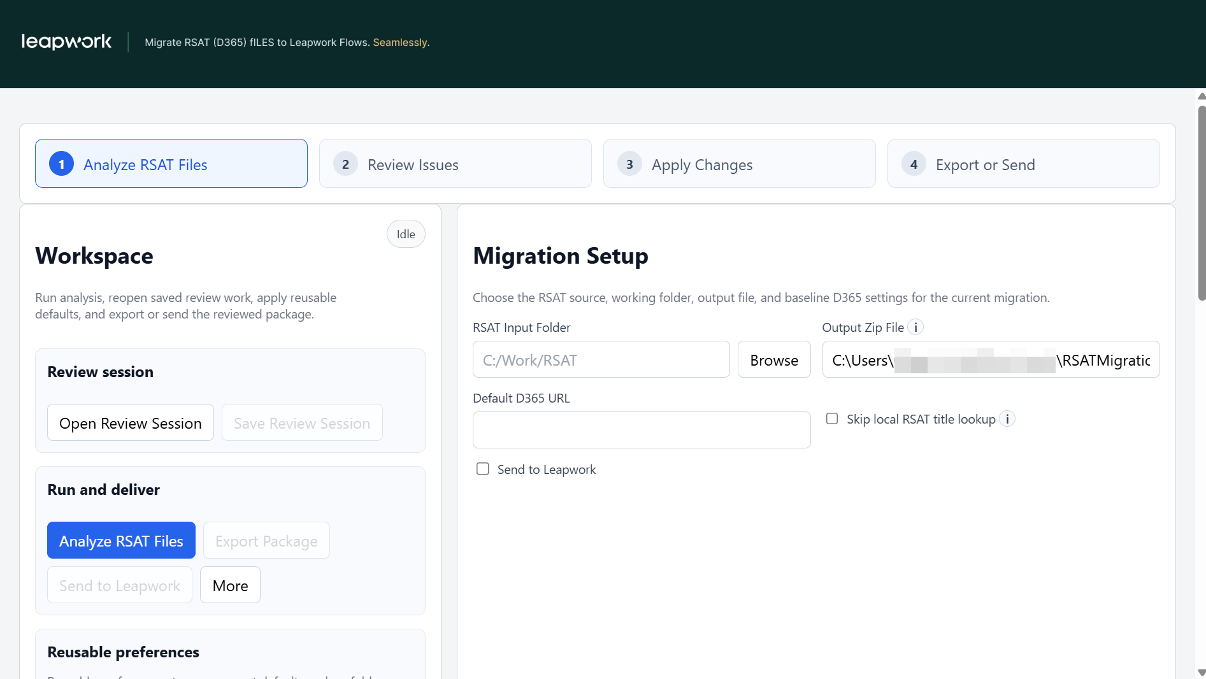Click the Output Zip File path field
1206x679 pixels.
[991, 360]
